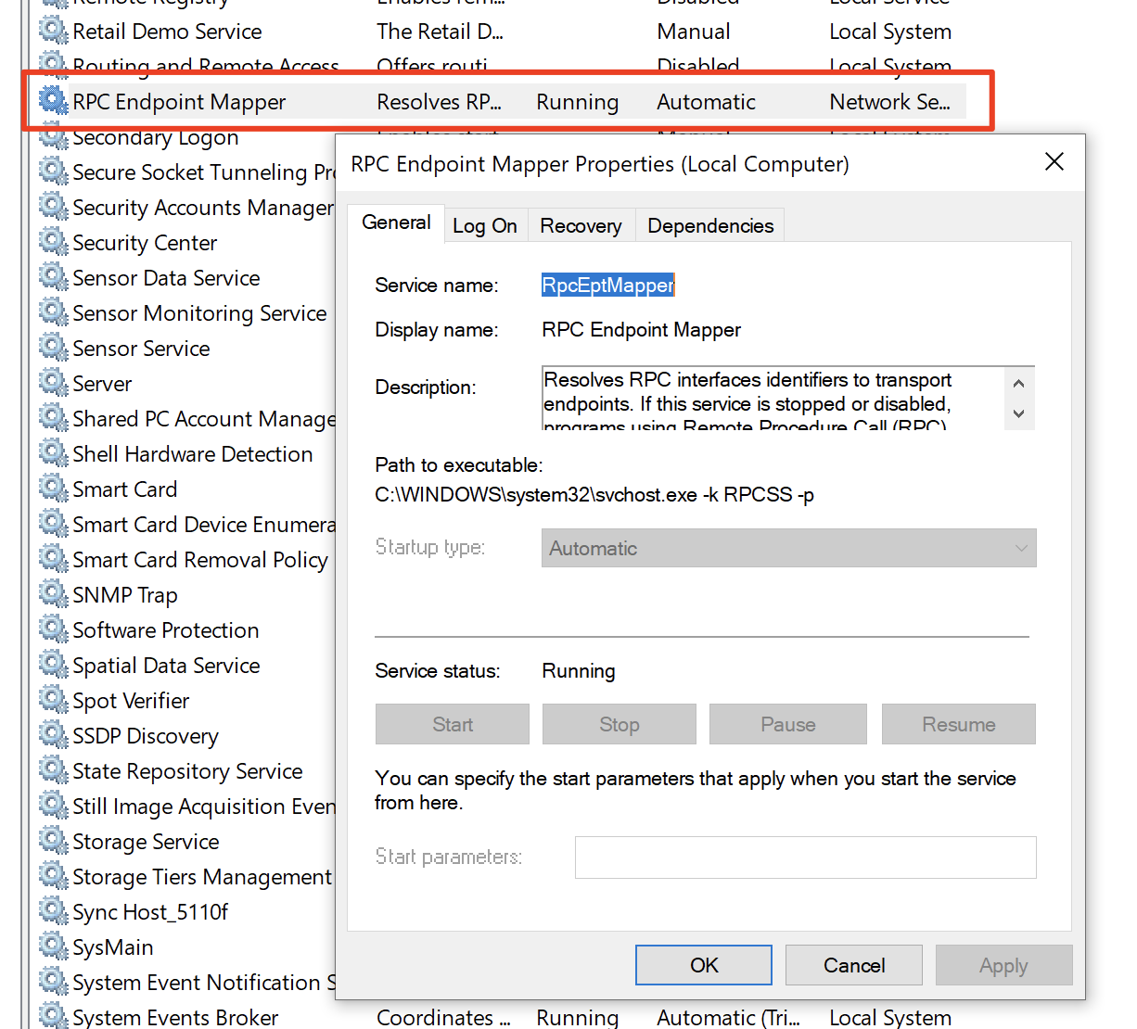Click the gear icon for SysMain service

pos(53,947)
